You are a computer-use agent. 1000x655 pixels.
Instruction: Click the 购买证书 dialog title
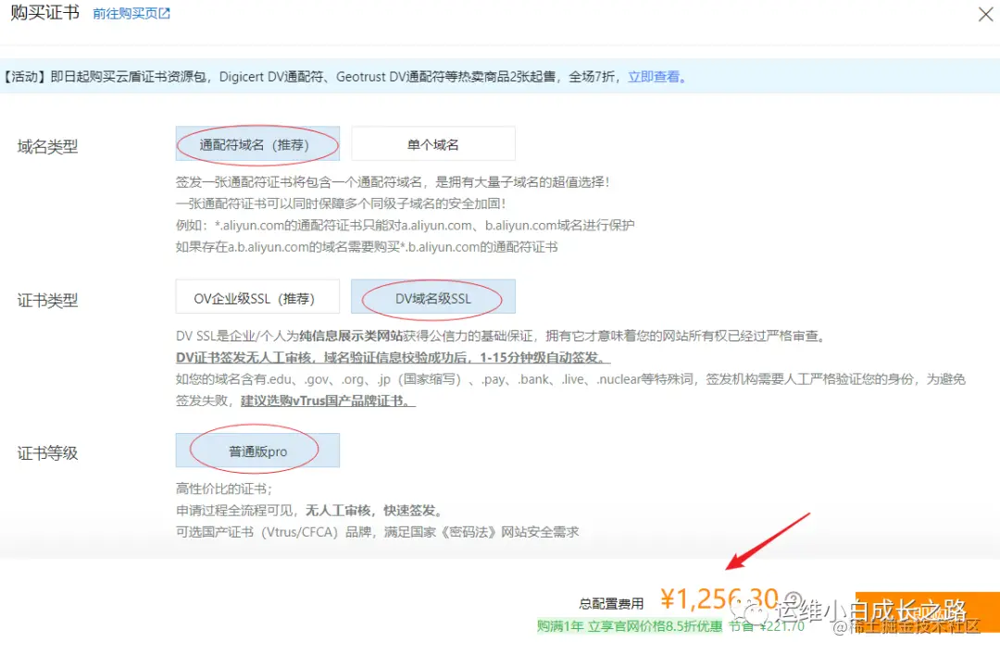click(44, 14)
